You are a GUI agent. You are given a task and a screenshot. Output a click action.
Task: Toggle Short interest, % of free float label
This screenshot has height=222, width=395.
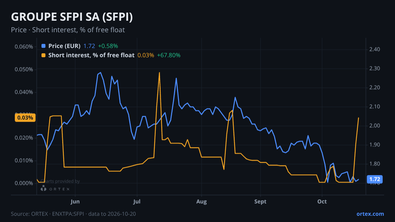pos(91,55)
